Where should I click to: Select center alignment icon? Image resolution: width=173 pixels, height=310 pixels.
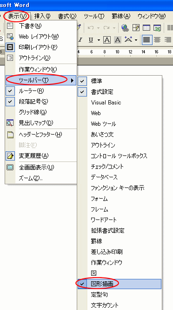tap(157, 40)
